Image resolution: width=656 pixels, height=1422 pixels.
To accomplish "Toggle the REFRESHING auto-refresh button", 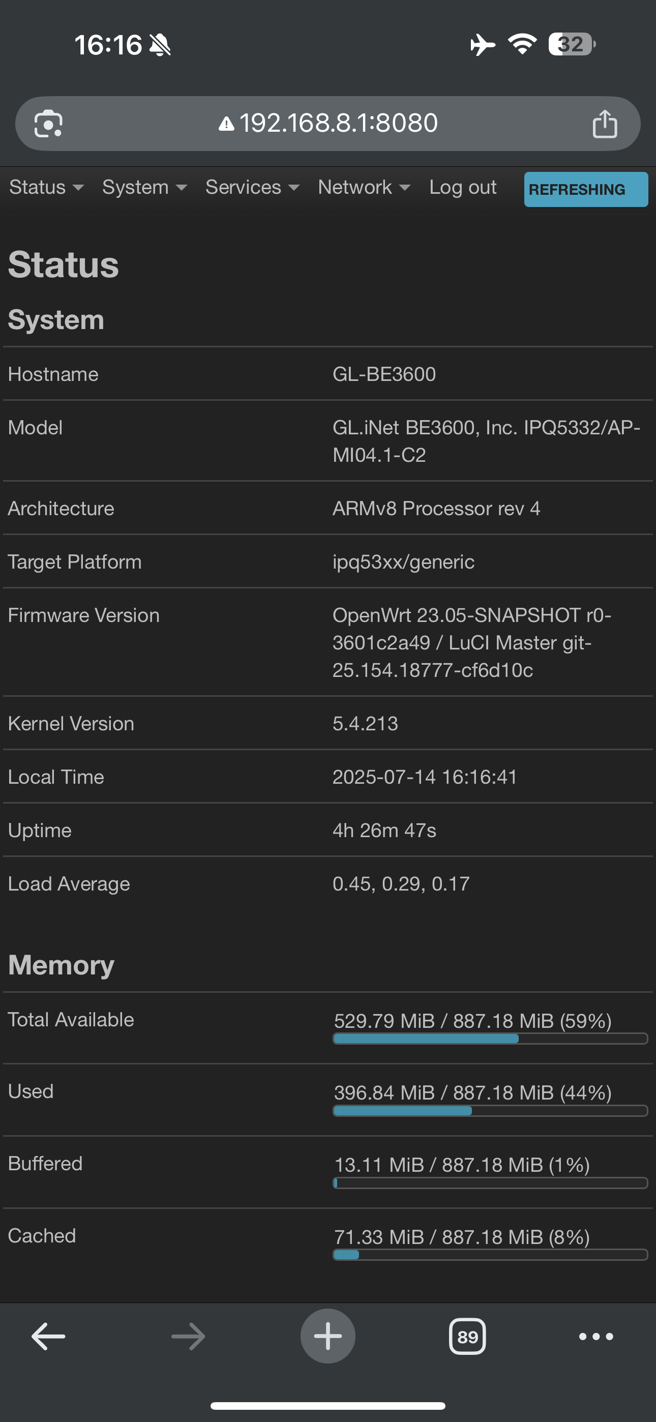I will [x=586, y=189].
